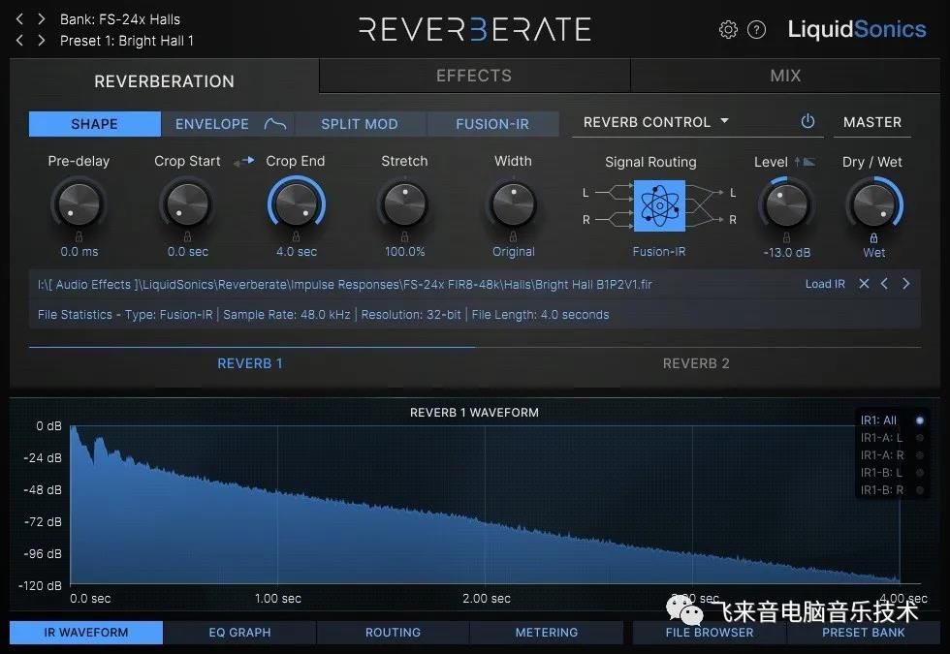
Task: Show the EQ Graph view
Action: [x=240, y=632]
